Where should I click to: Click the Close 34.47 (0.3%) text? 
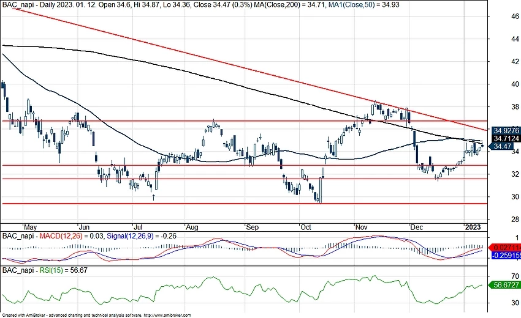coord(222,5)
